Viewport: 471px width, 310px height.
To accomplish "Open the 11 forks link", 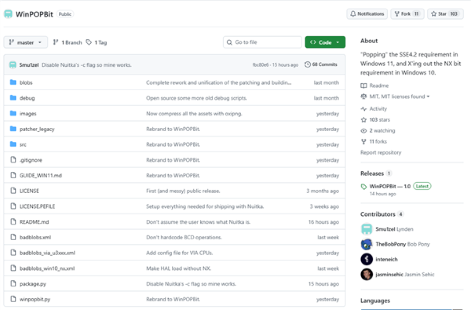I will click(378, 141).
